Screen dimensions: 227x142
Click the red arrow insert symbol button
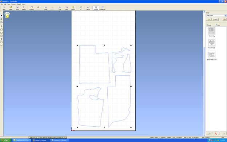click(x=216, y=134)
